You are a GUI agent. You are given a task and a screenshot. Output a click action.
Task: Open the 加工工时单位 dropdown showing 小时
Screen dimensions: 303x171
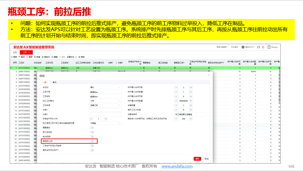[x=105, y=101]
